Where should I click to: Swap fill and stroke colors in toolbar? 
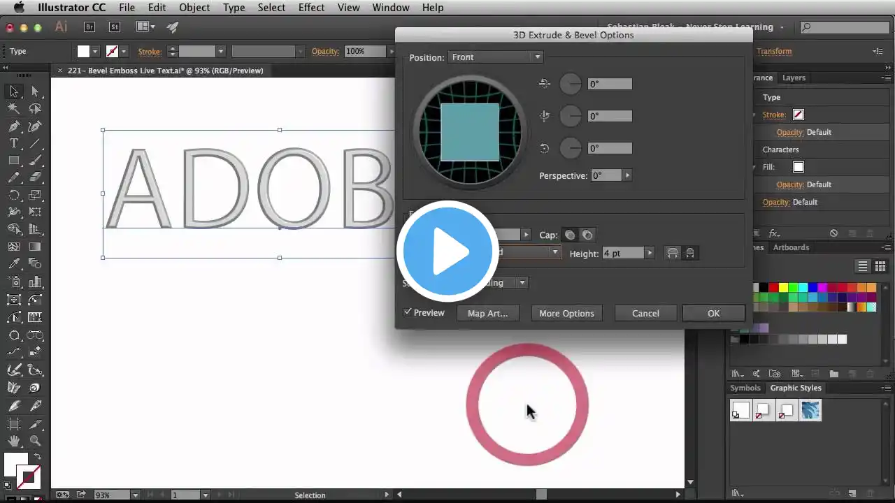pyautogui.click(x=37, y=457)
